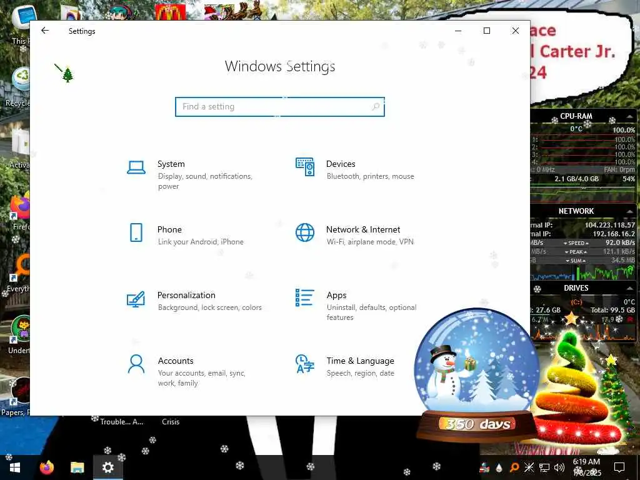This screenshot has width=640, height=480.
Task: Collapse the DRIVES widget panel arrow
Action: click(x=629, y=288)
